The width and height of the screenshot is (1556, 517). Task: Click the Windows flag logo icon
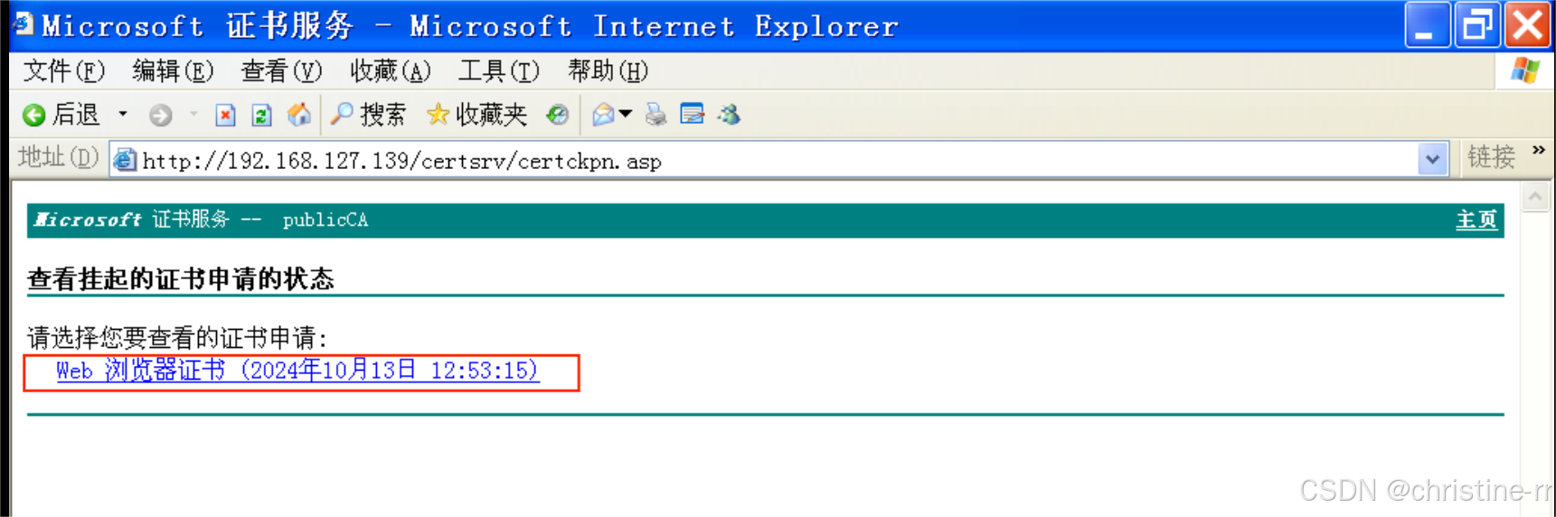click(x=1524, y=70)
